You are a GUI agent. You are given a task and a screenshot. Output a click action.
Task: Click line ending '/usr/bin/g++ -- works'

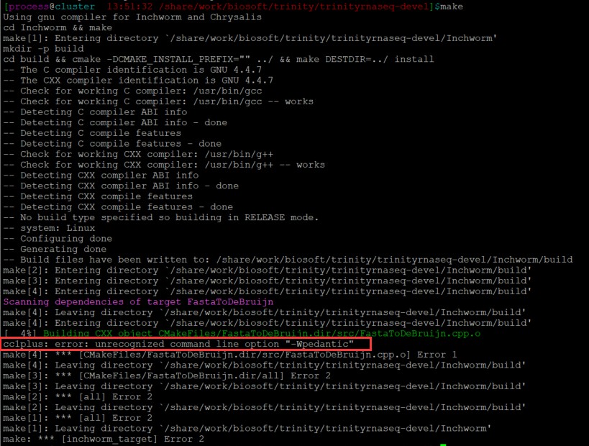coord(164,165)
